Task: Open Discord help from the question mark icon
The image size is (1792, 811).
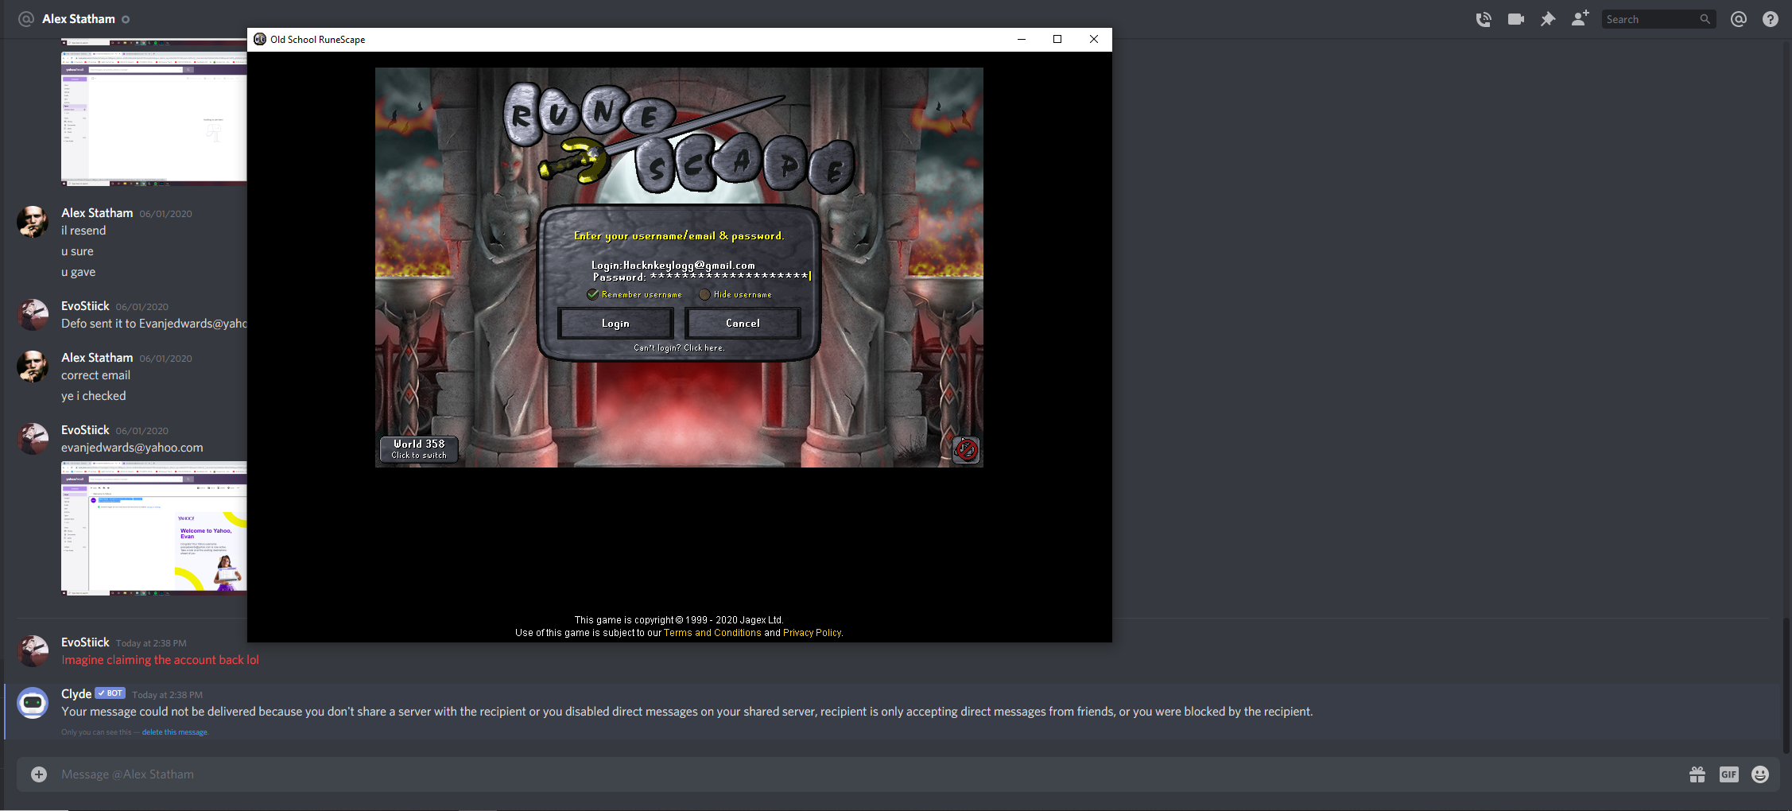Action: pos(1771,19)
